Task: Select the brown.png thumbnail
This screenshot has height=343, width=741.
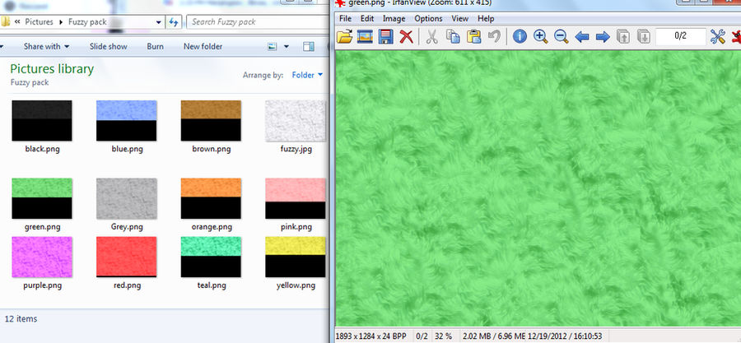Action: click(x=211, y=120)
